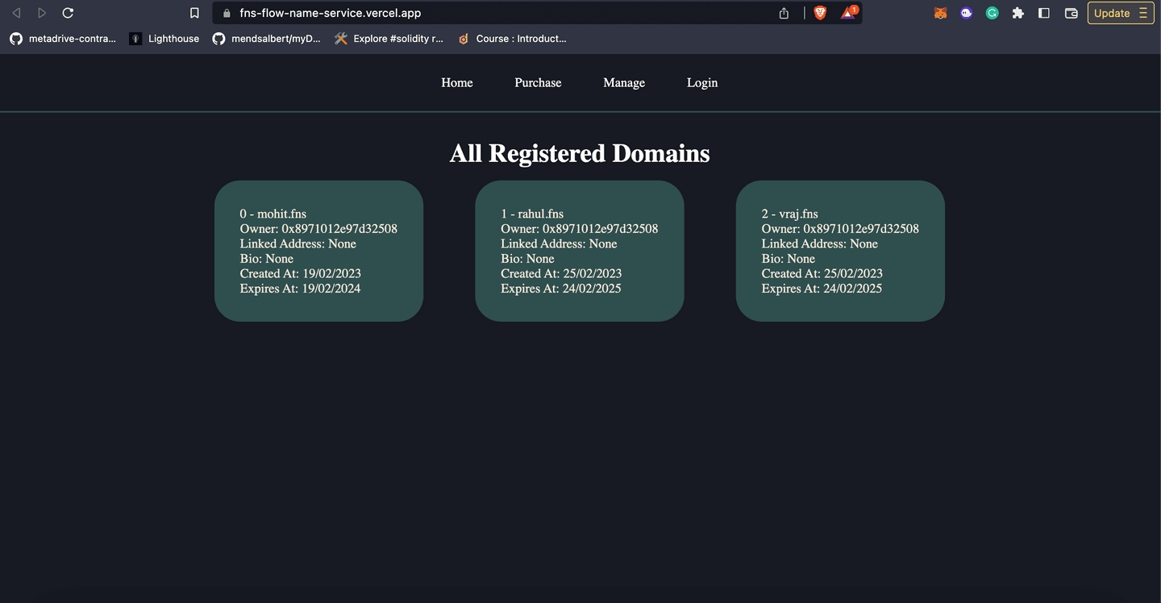Viewport: 1161px width, 603px height.
Task: Open the share icon in the address bar
Action: pyautogui.click(x=784, y=13)
